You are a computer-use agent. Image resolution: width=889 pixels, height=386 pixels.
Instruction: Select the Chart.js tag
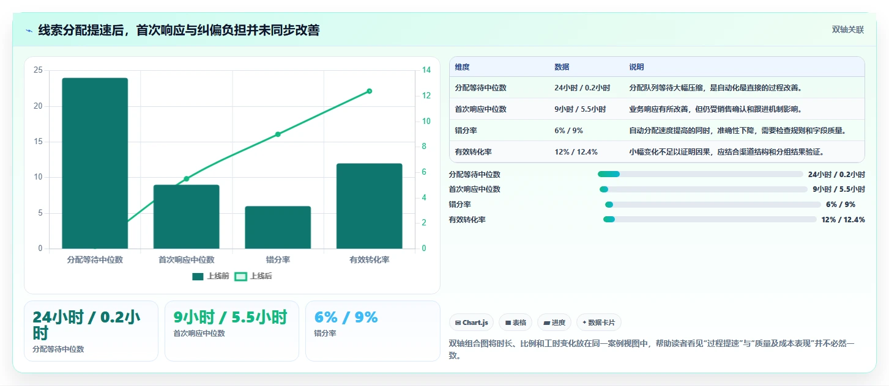click(x=471, y=322)
